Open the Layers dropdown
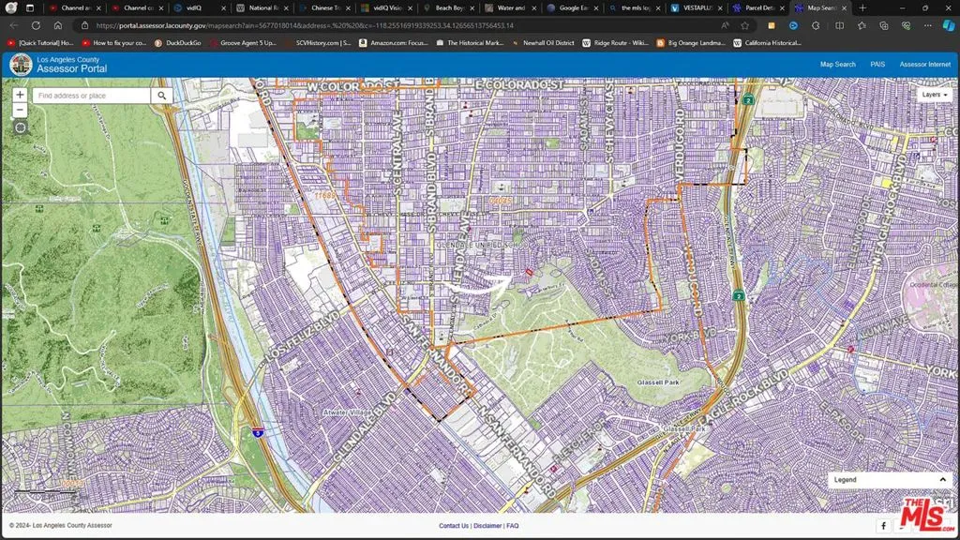 tap(934, 95)
